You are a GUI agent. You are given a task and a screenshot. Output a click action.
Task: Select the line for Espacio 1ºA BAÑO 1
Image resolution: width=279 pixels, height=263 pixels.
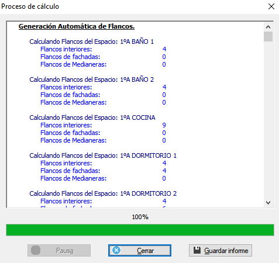[92, 41]
